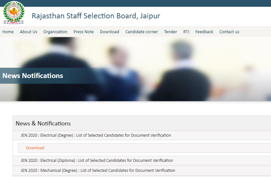Open the Organization menu item

(x=55, y=32)
